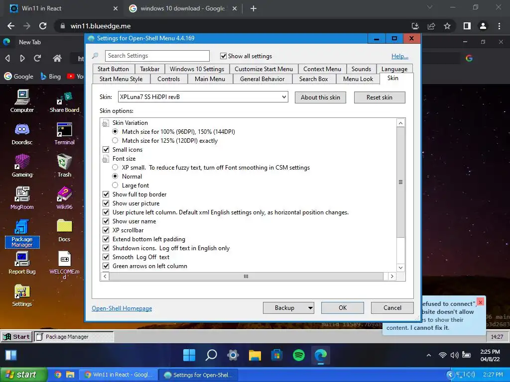Click the About this skin button
The height and width of the screenshot is (382, 510).
coord(320,97)
